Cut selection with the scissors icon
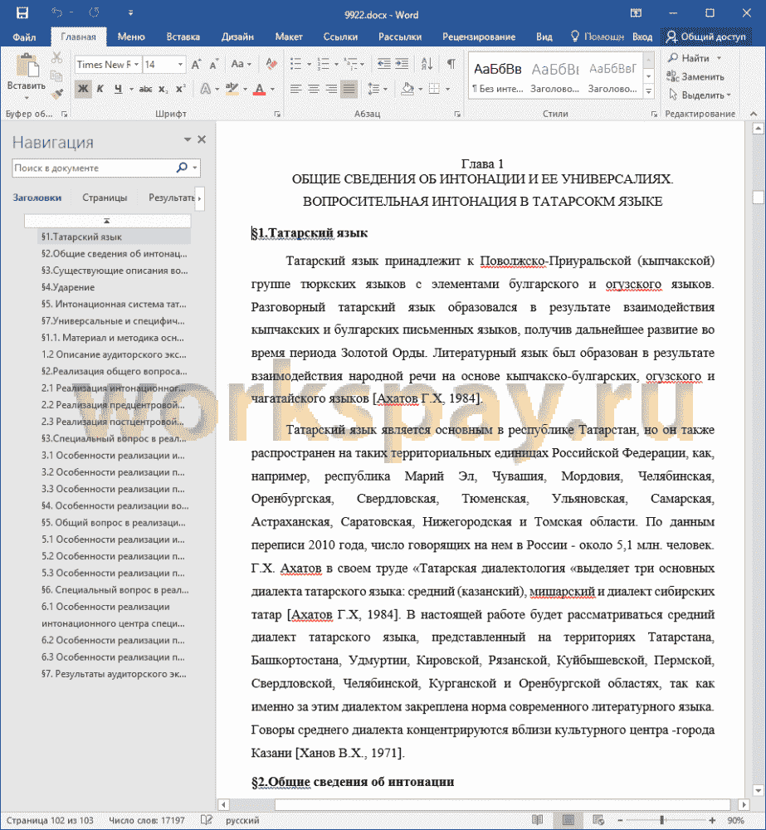The image size is (766, 830). pyautogui.click(x=56, y=57)
